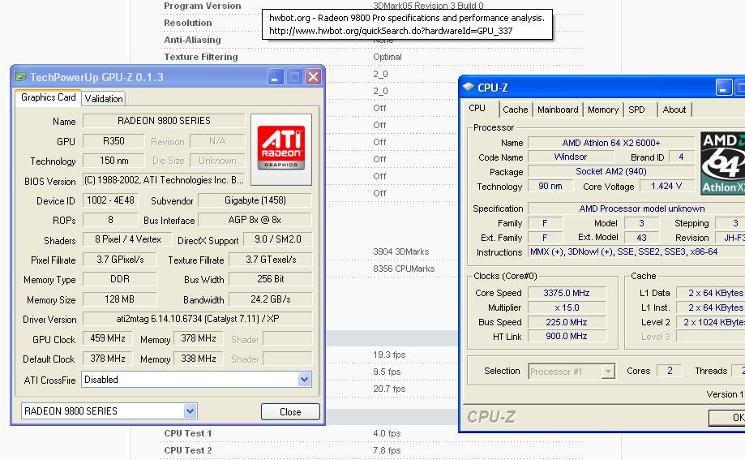The width and height of the screenshot is (745, 460).
Task: Click the GPU-Z title bar app icon
Action: (20, 76)
